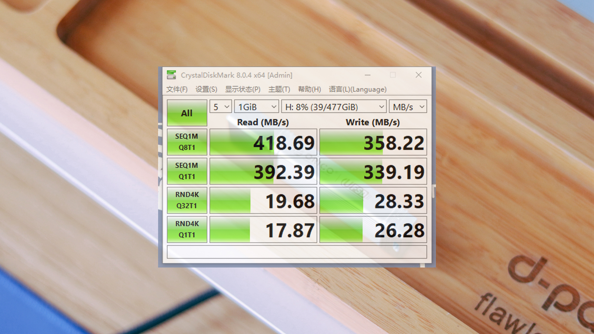Open the 语言(L)(Language) menu
Image resolution: width=594 pixels, height=334 pixels.
click(357, 89)
